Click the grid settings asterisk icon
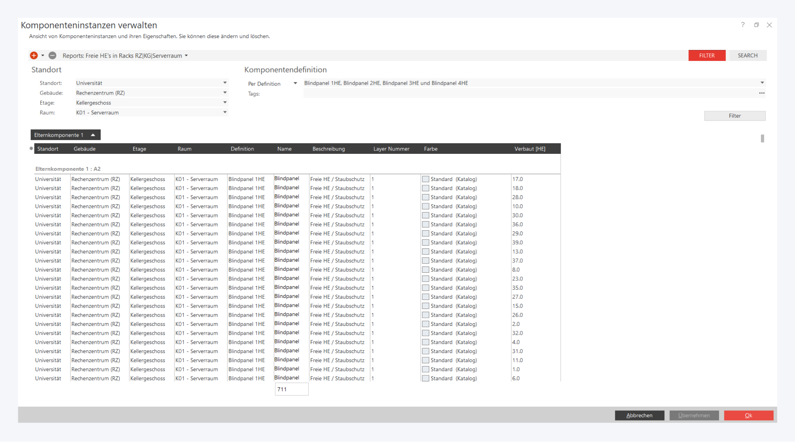The width and height of the screenshot is (795, 442). click(x=31, y=149)
